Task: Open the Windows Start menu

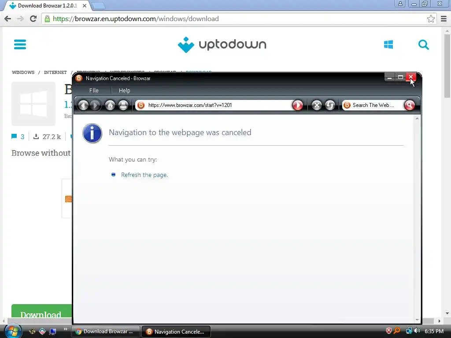Action: click(x=13, y=331)
